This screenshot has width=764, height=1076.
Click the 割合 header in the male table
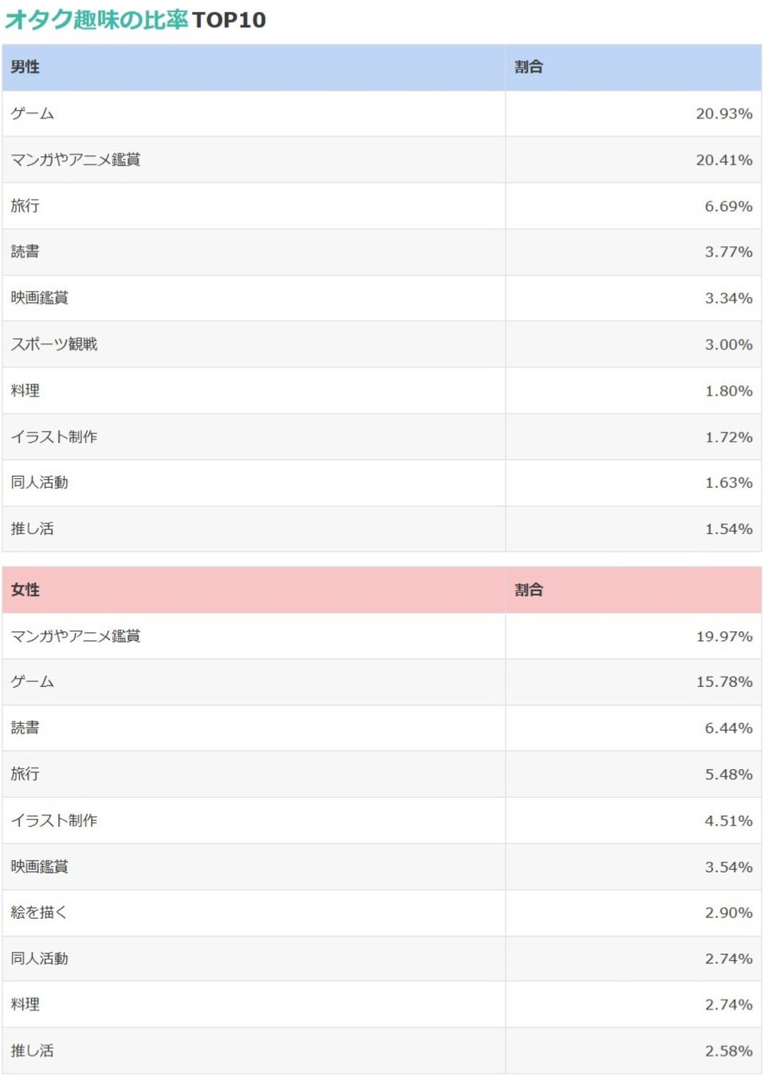coord(633,67)
